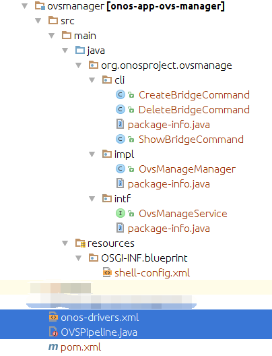
Task: Click the class icon beside CreateBridgeCommand
Action: click(121, 94)
